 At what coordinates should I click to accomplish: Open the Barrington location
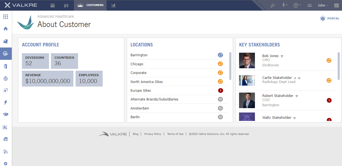click(139, 55)
